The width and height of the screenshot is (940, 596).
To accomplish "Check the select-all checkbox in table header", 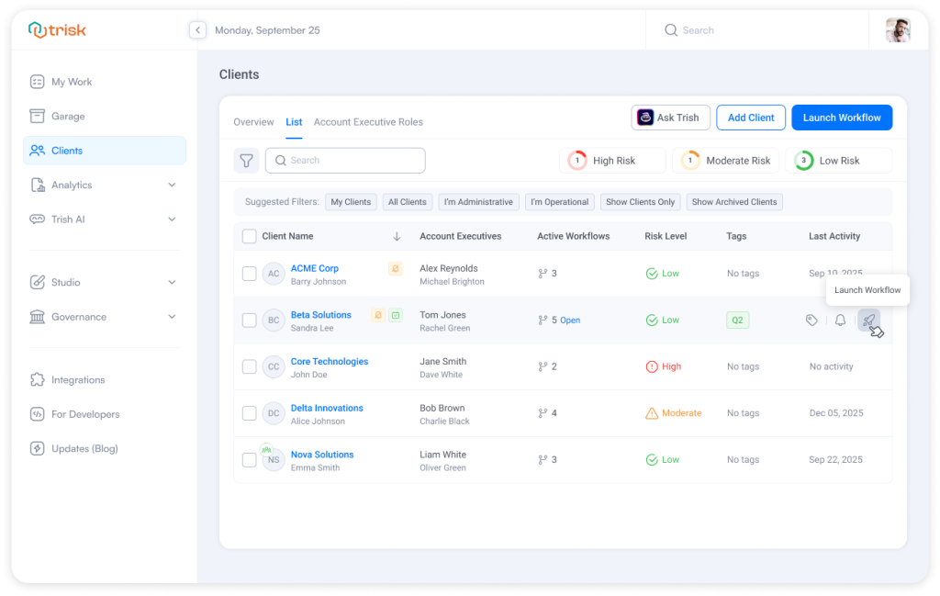I will tap(249, 235).
